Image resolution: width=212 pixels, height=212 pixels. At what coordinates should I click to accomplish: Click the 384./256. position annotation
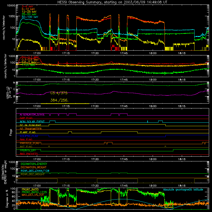59,100
